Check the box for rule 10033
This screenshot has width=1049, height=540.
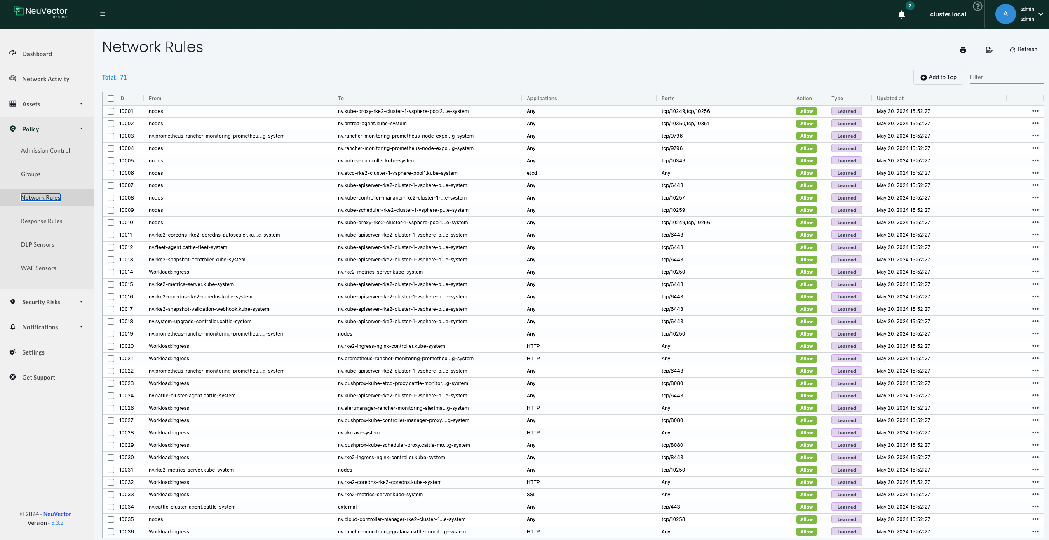click(x=111, y=495)
